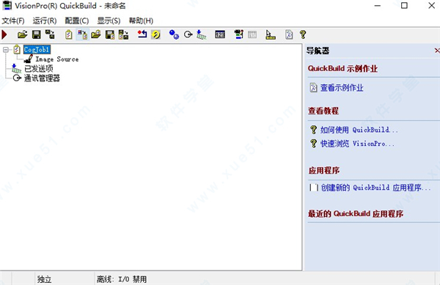Viewport: 440px width, 285px height.
Task: Open the 查看示例作业 link
Action: click(342, 88)
